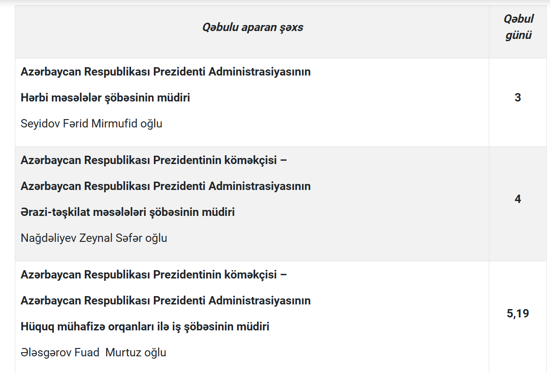Select the name Nağdəliyev Zeynal Səfər oğlu
Screen dimensions: 550x373
click(94, 238)
